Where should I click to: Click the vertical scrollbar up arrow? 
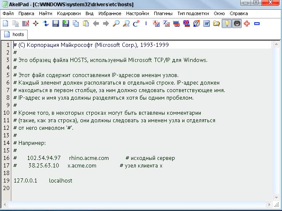[x=276, y=44]
